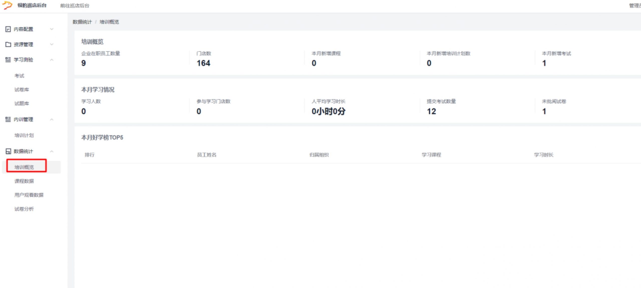Open the 试卷库 menu item

[22, 89]
